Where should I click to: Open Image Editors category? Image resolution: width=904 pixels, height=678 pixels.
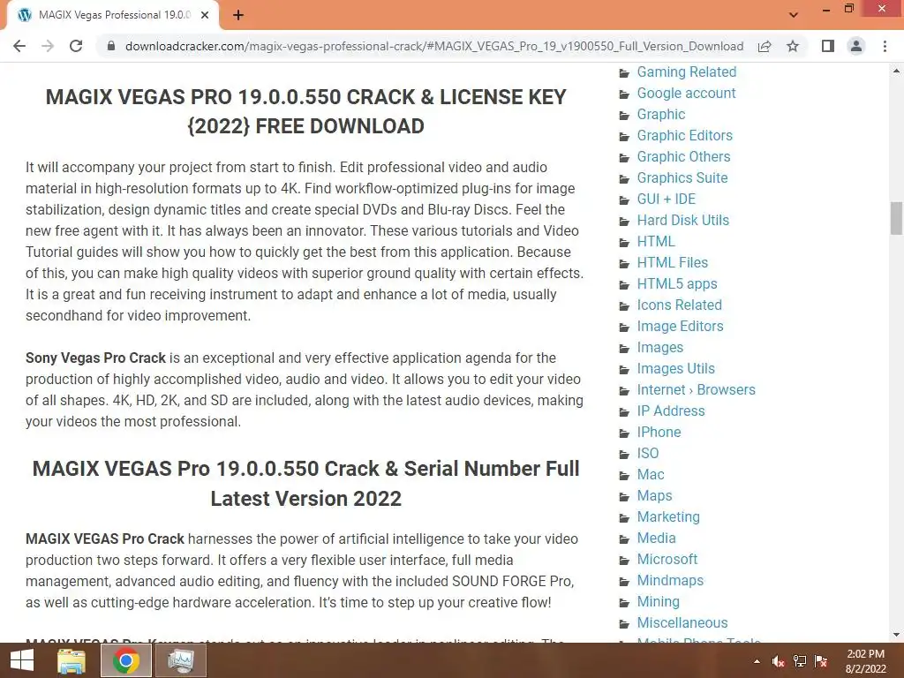[680, 327]
